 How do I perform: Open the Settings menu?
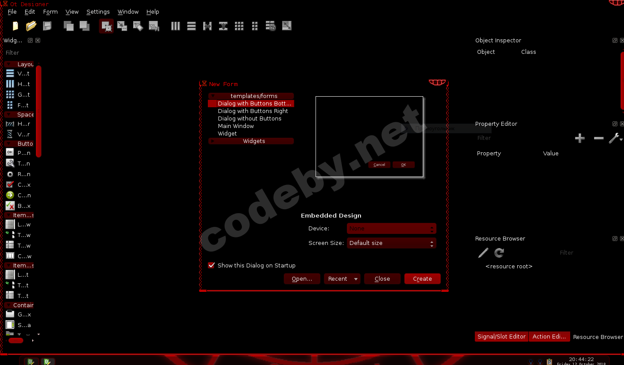98,12
